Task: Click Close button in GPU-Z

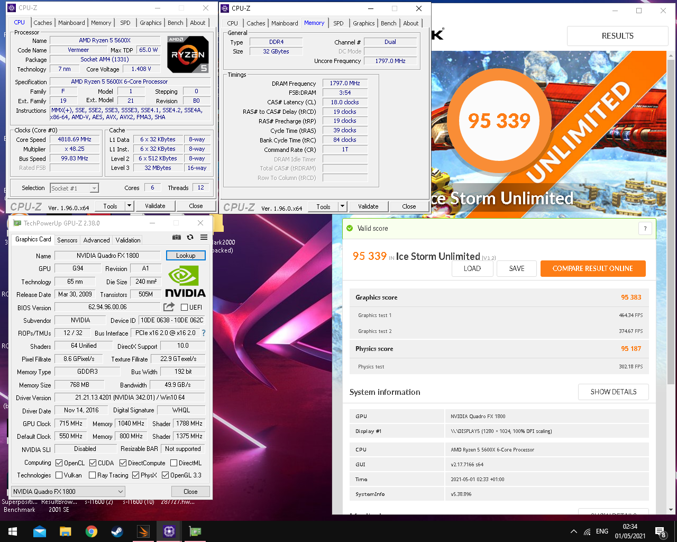Action: pos(190,491)
